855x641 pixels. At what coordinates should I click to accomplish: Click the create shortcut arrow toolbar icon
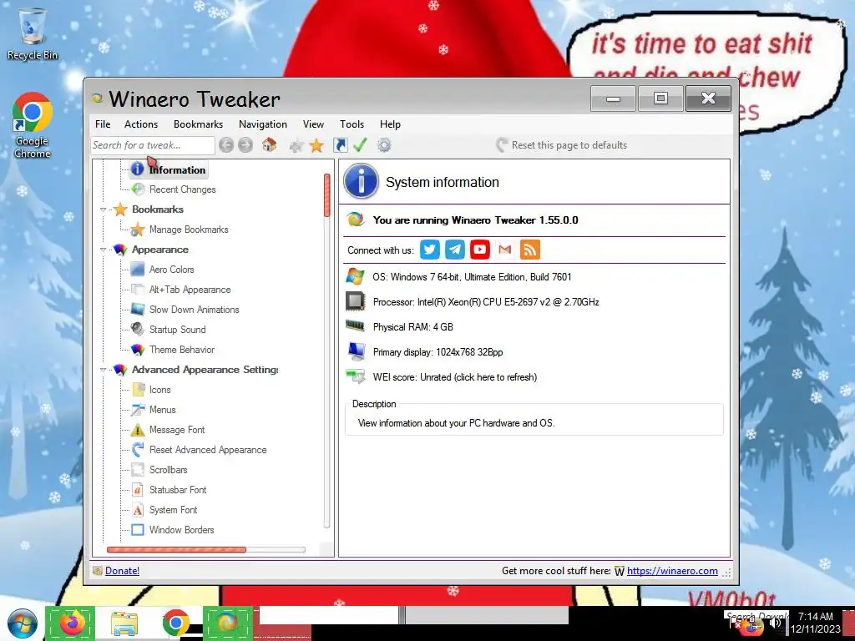click(340, 145)
